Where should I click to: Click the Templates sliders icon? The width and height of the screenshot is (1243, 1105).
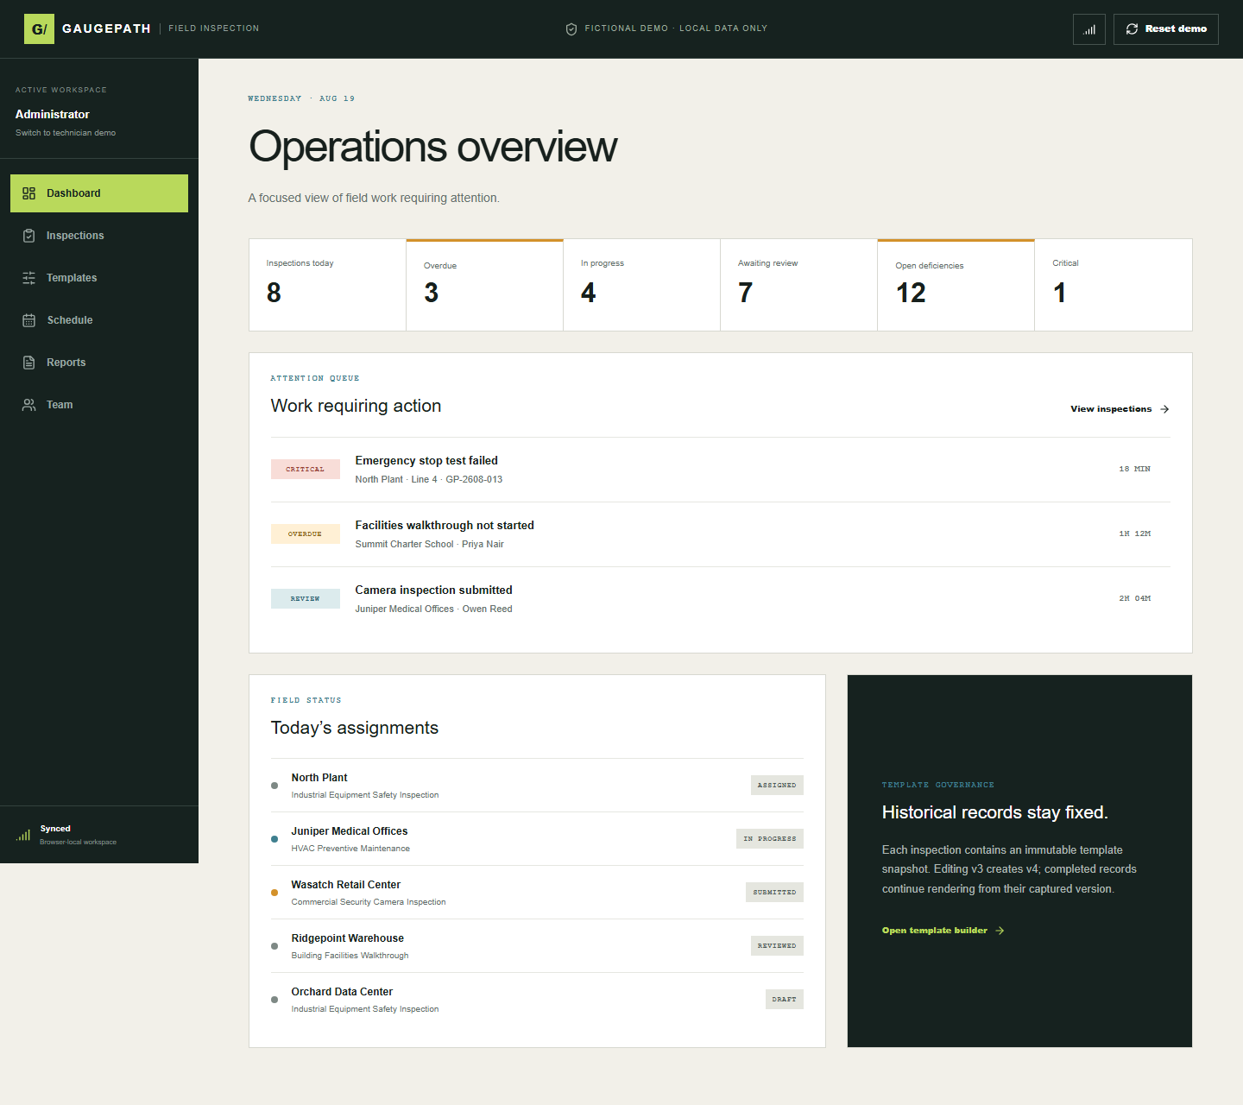coord(28,278)
